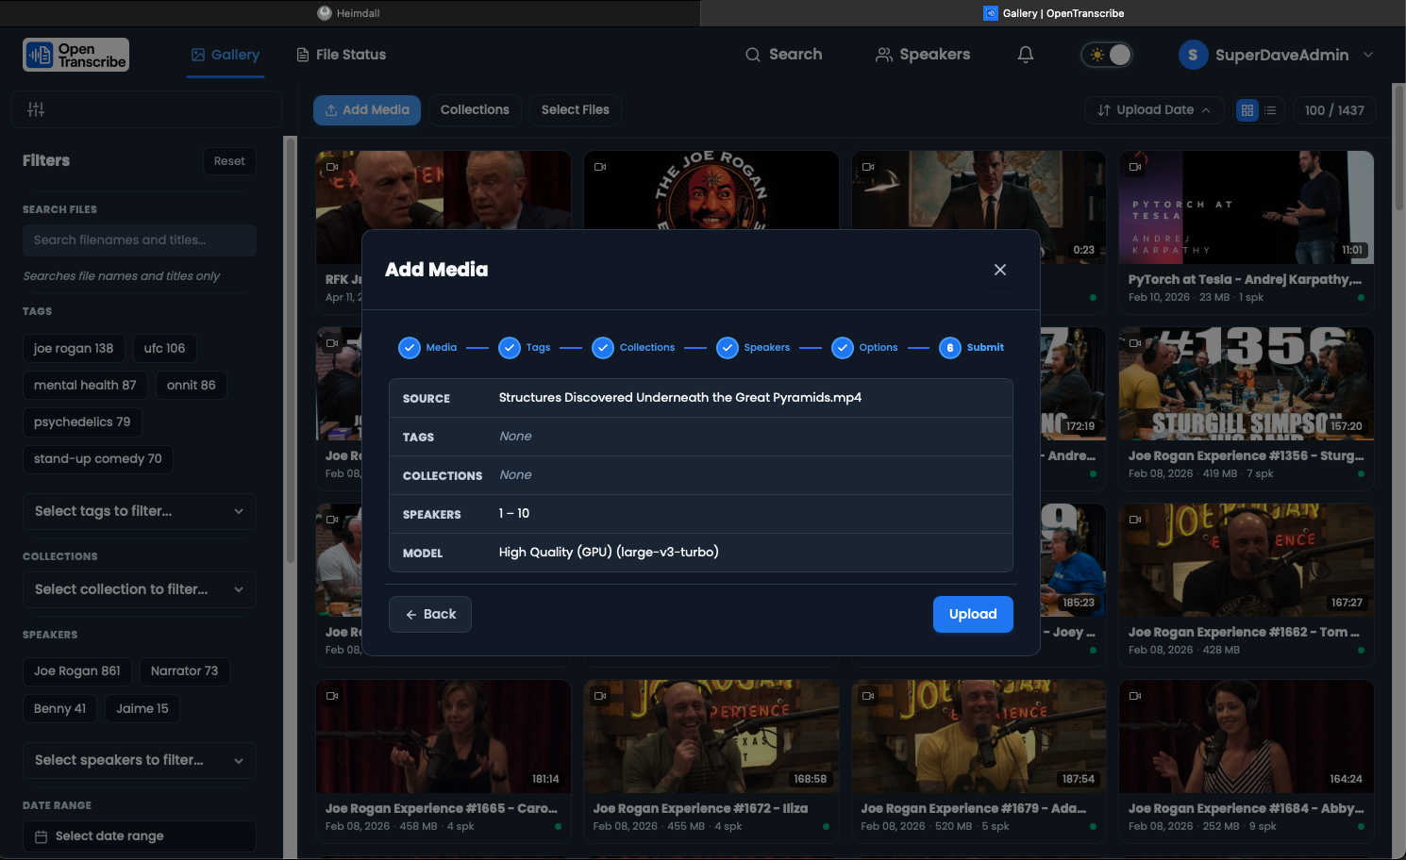
Task: Reset all filters
Action: (x=229, y=161)
